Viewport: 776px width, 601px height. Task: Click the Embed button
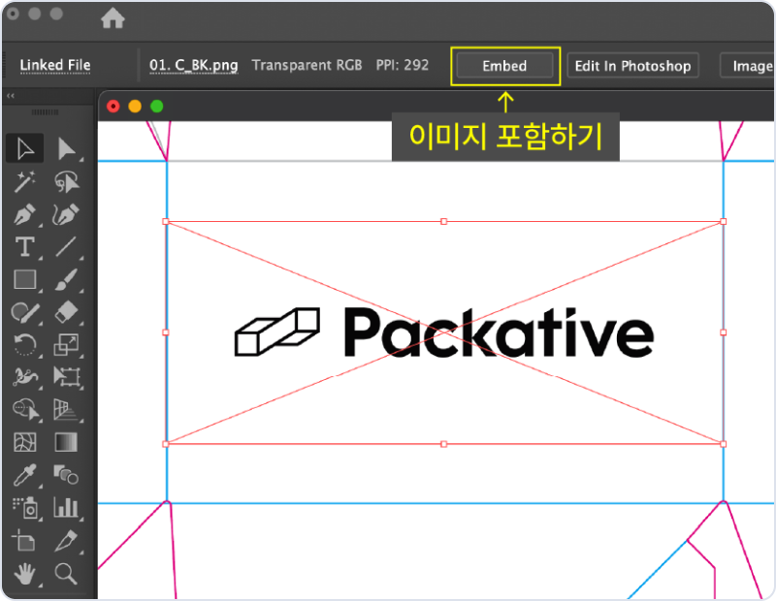click(x=504, y=66)
